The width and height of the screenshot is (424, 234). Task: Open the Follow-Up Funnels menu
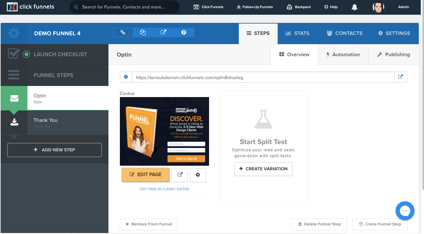[254, 7]
